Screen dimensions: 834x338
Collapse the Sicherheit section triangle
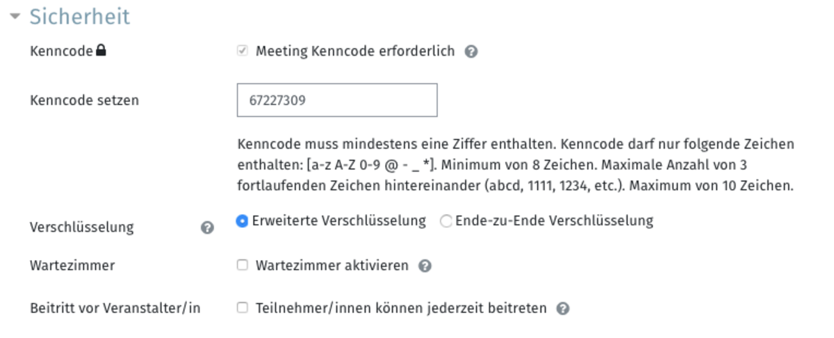16,16
